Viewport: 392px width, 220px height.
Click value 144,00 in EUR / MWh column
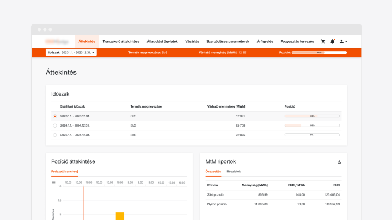point(300,195)
